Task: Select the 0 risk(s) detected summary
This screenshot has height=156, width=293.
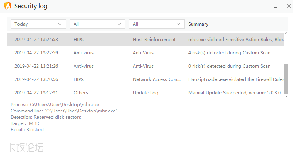Action: (229, 66)
